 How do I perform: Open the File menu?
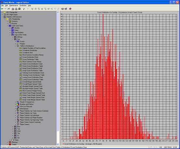coord(2,6)
